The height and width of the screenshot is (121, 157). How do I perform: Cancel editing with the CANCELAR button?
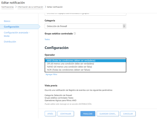tap(128, 114)
